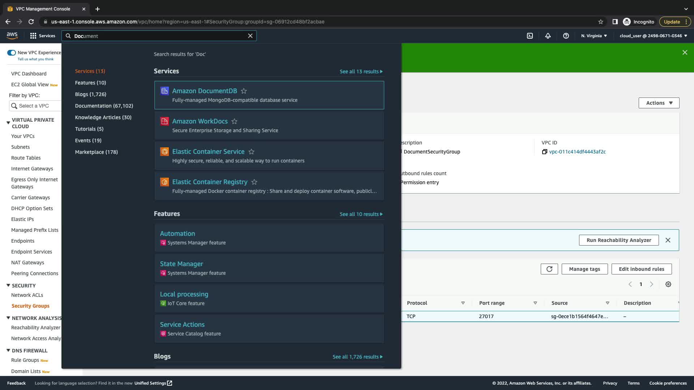
Task: Filter results by Documentation category
Action: (104, 106)
